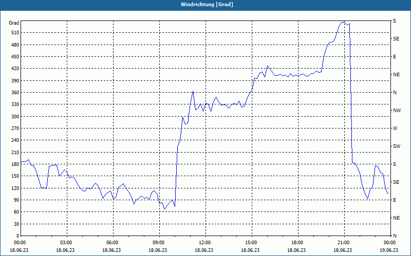Select the time label "18:00"

[x=298, y=243]
